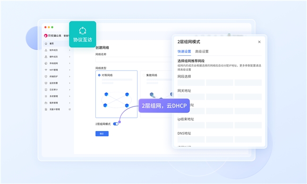Expand the 异地组网 menu chevron
The image size is (307, 184).
click(69, 63)
